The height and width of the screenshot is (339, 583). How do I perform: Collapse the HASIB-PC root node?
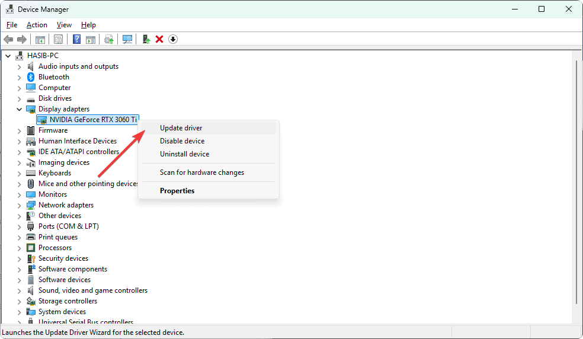[x=8, y=56]
